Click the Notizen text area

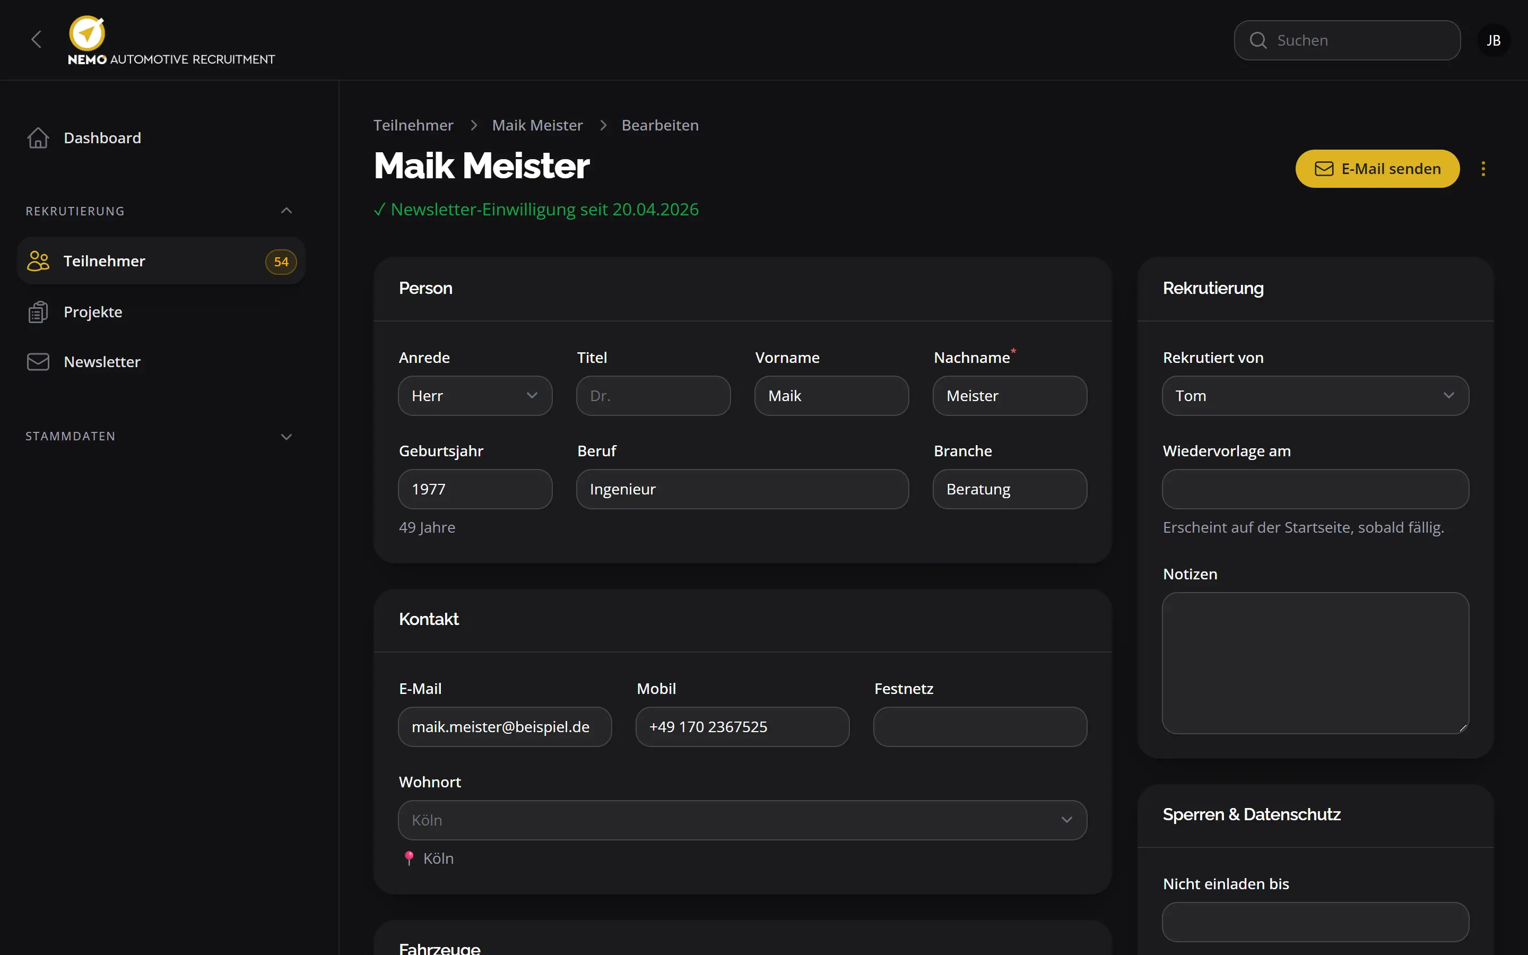[1315, 663]
